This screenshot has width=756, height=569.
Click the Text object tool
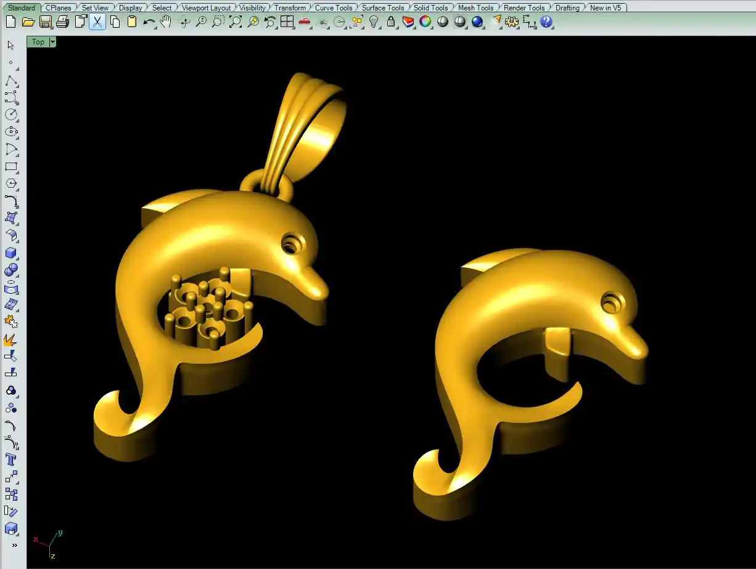pyautogui.click(x=11, y=459)
